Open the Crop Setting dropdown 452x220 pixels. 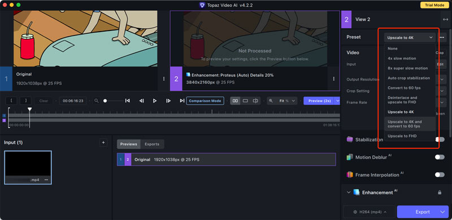click(x=442, y=91)
